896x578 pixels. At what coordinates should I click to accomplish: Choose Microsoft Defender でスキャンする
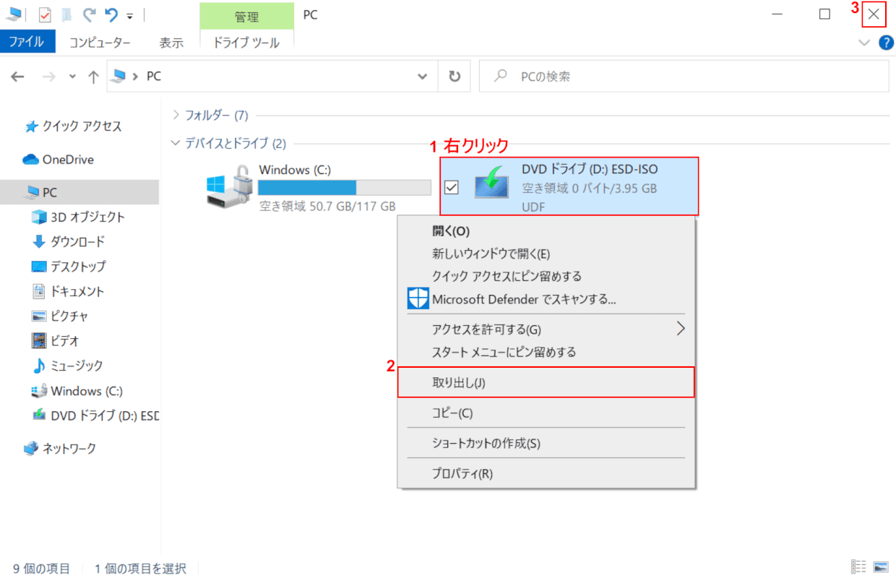coord(546,298)
